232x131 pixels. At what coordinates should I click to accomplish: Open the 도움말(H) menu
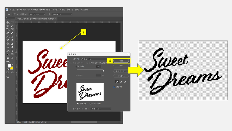point(84,10)
